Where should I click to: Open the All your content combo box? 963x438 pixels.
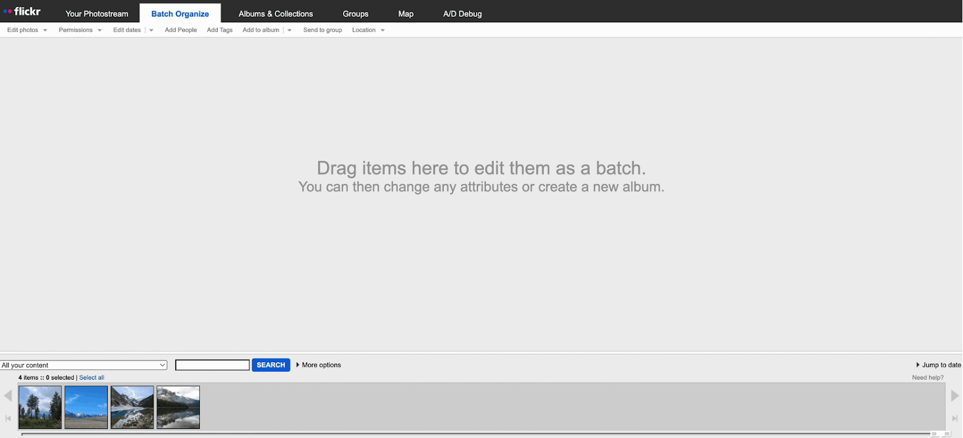pos(84,365)
